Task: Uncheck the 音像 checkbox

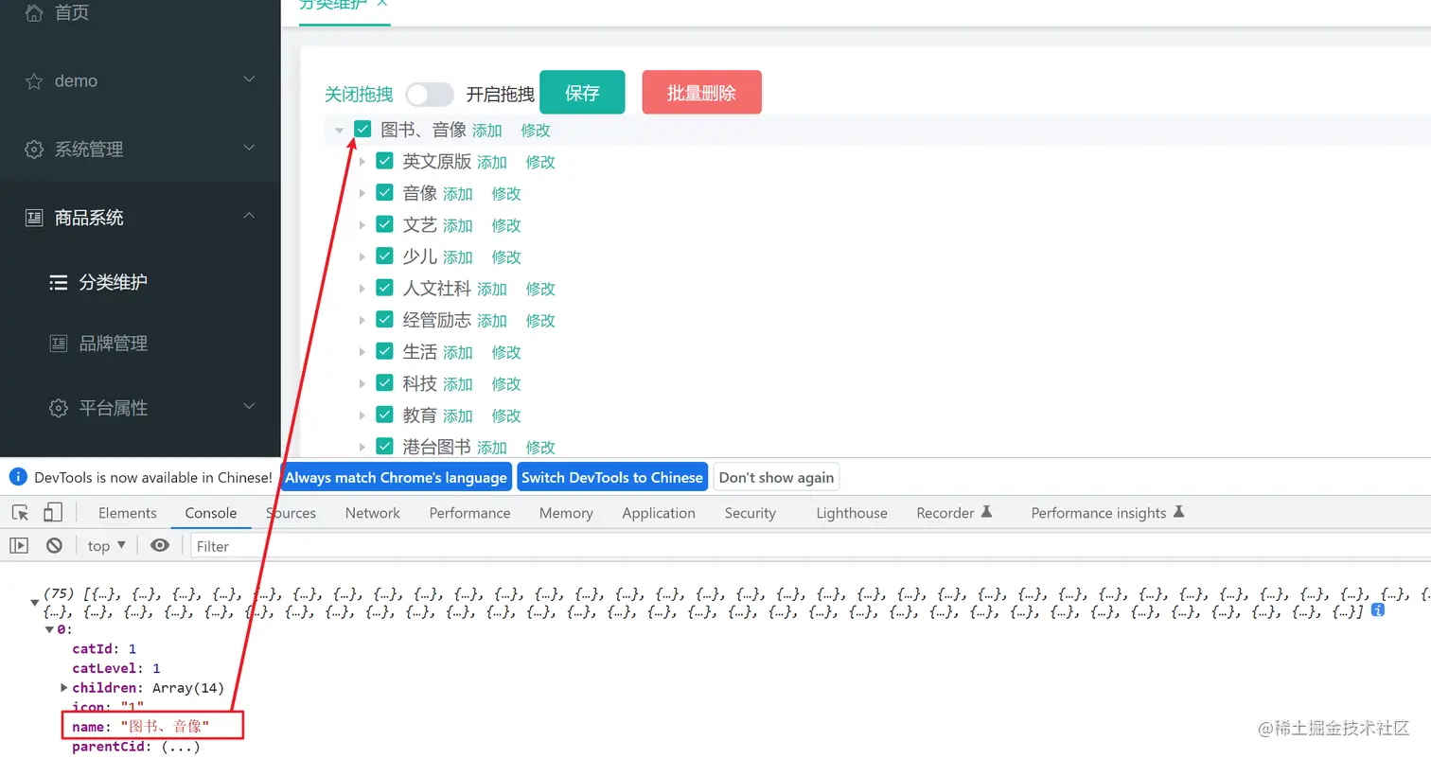Action: coord(384,192)
